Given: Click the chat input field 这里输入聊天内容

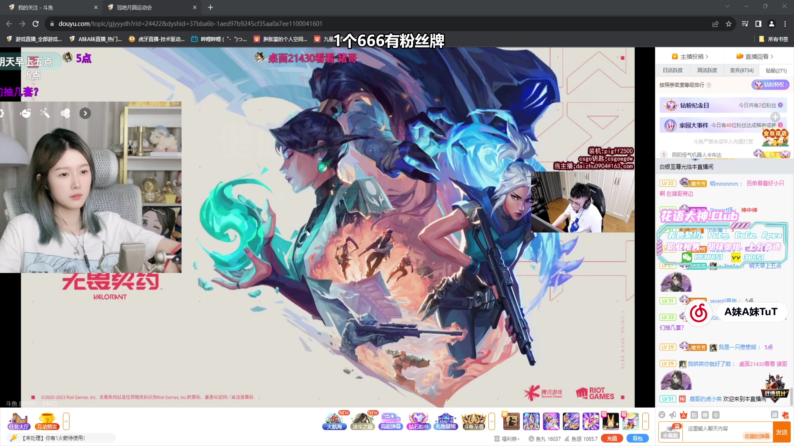Looking at the screenshot, I should pos(728,429).
